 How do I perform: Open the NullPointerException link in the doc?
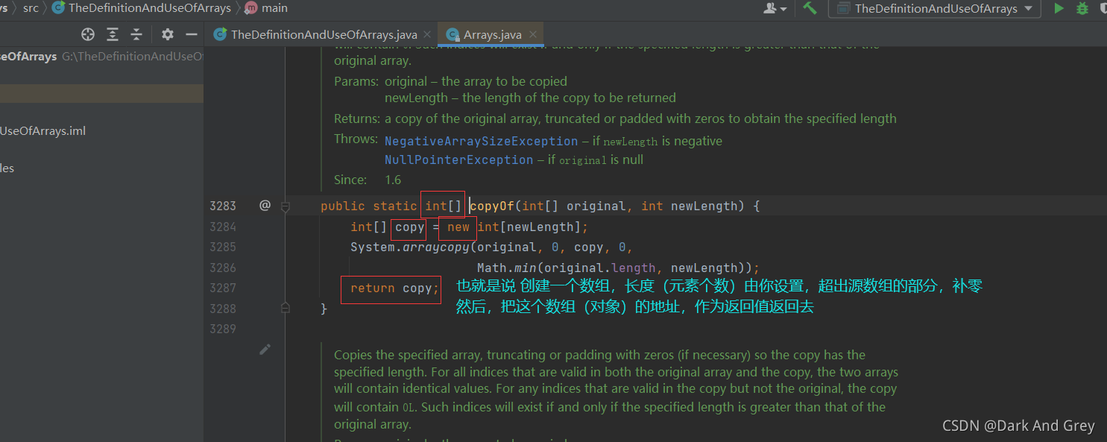coord(459,160)
